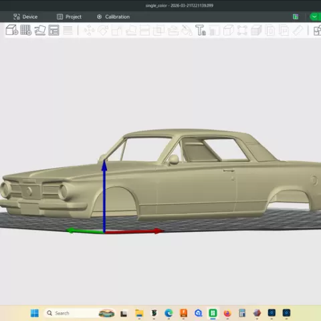
Task: Click the Auto orient tool
Action: 40,30
